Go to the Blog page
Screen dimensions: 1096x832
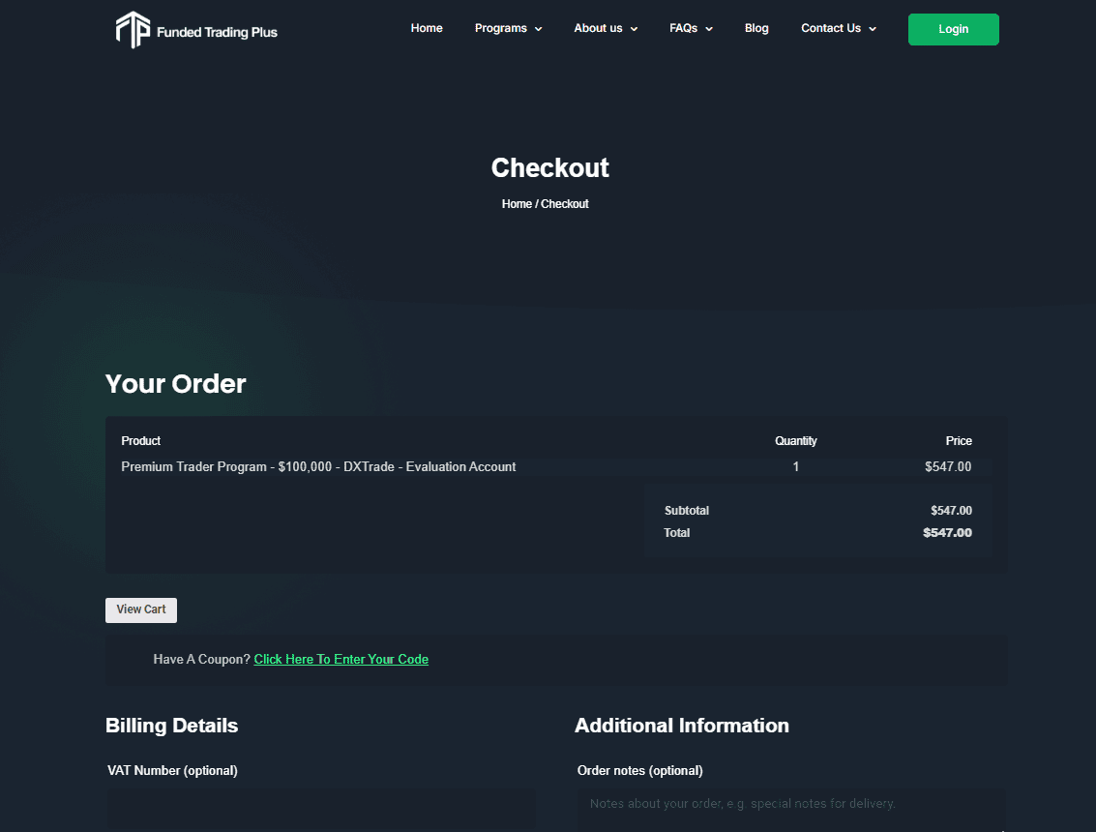(756, 28)
